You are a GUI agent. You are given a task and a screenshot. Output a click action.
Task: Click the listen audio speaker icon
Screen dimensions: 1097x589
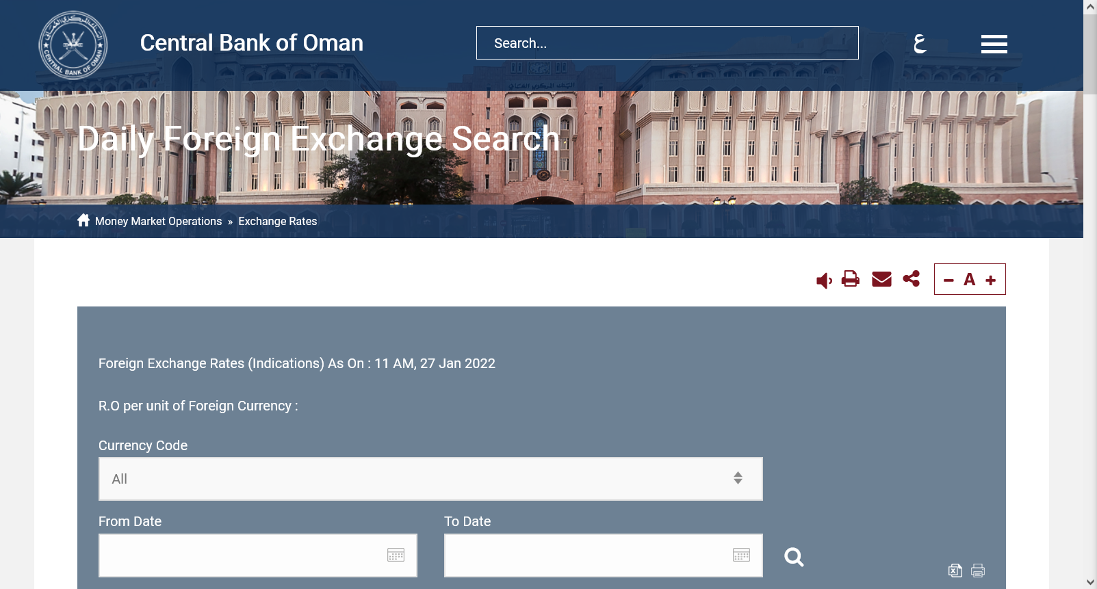click(x=824, y=280)
